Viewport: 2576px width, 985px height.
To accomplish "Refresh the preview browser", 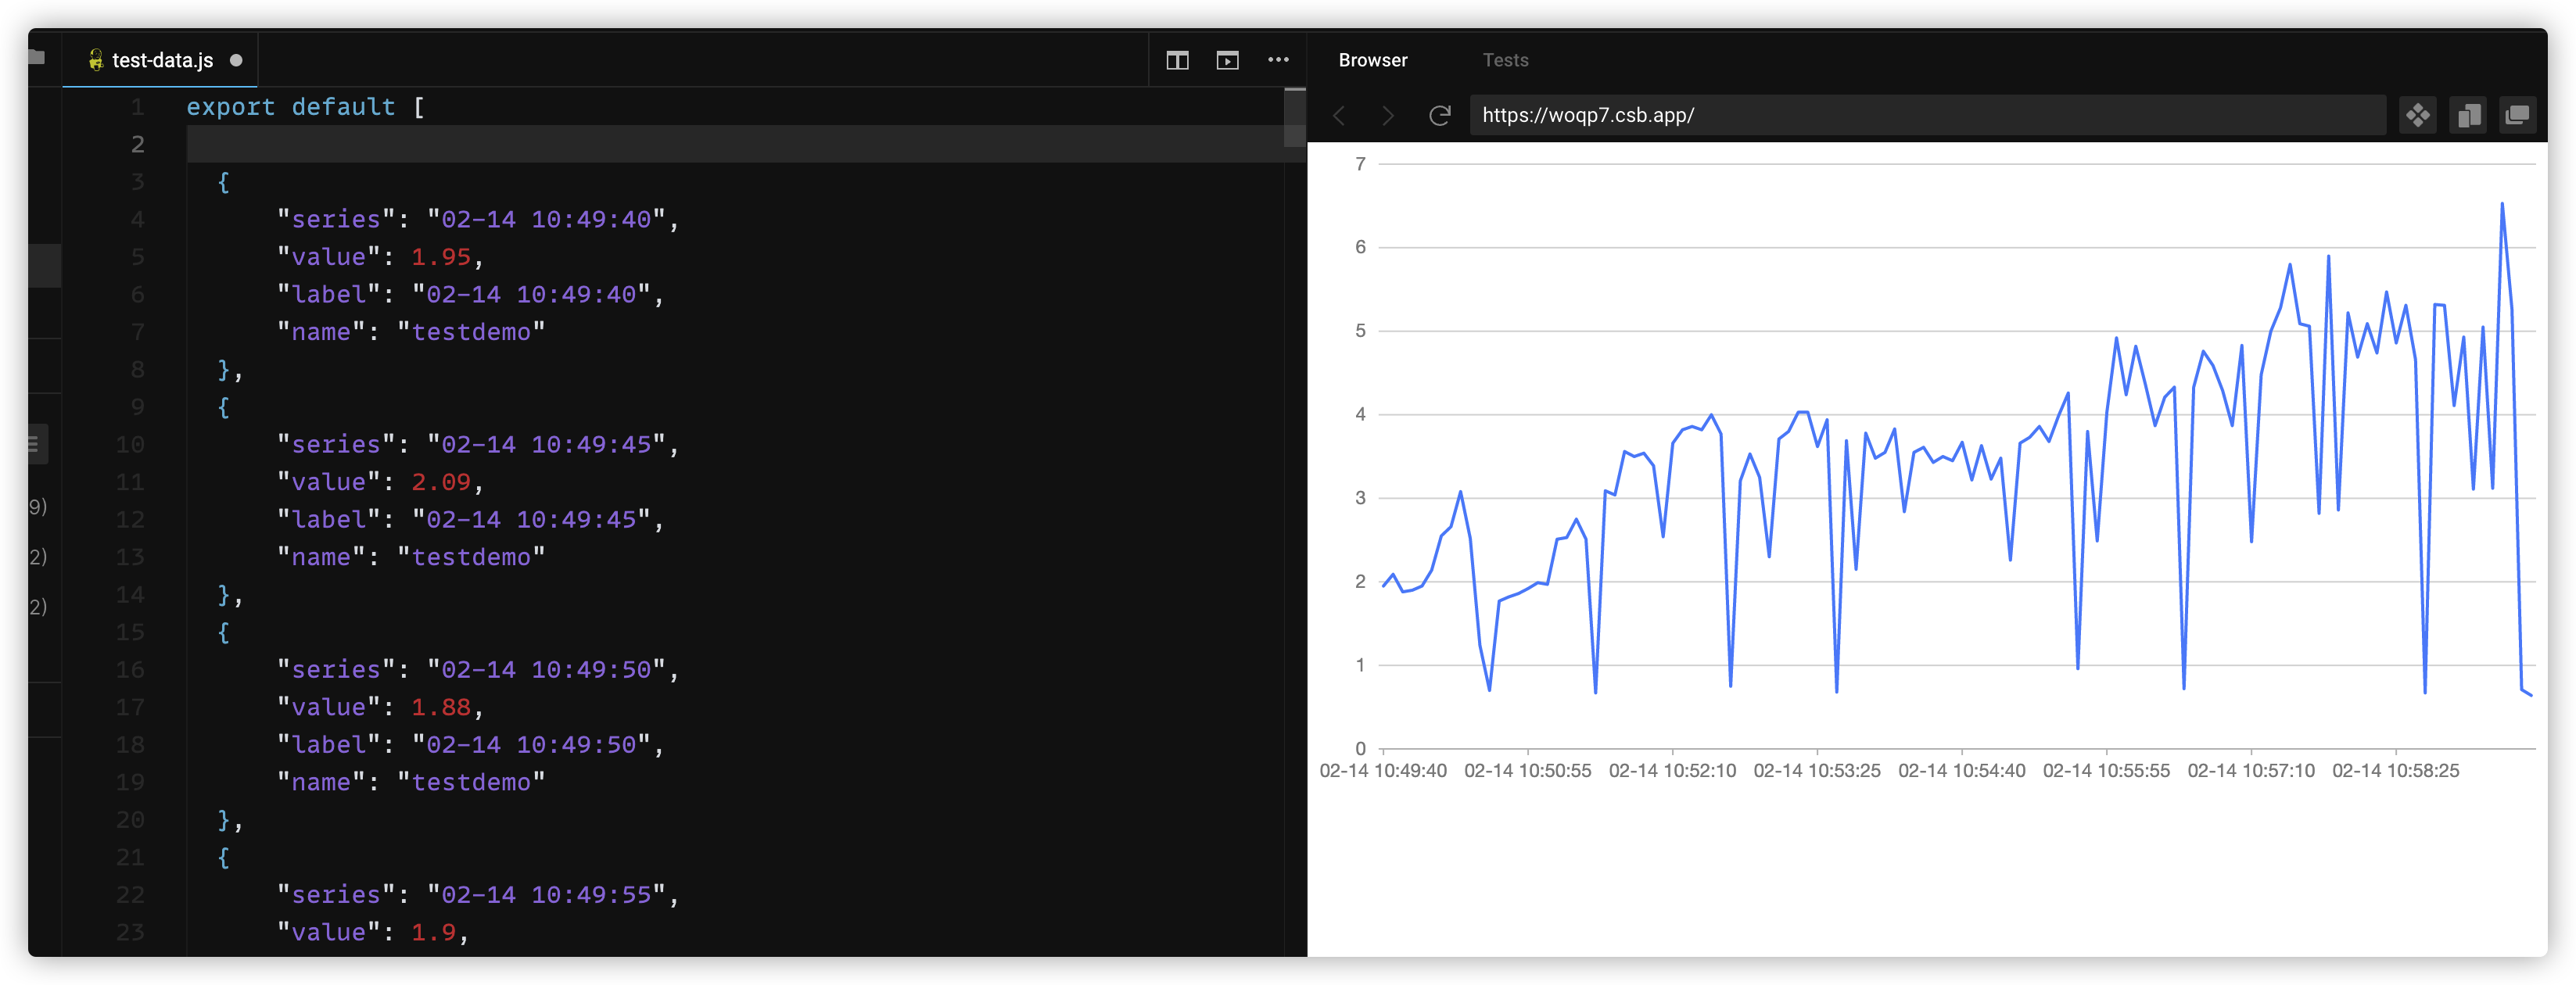I will pyautogui.click(x=1439, y=116).
